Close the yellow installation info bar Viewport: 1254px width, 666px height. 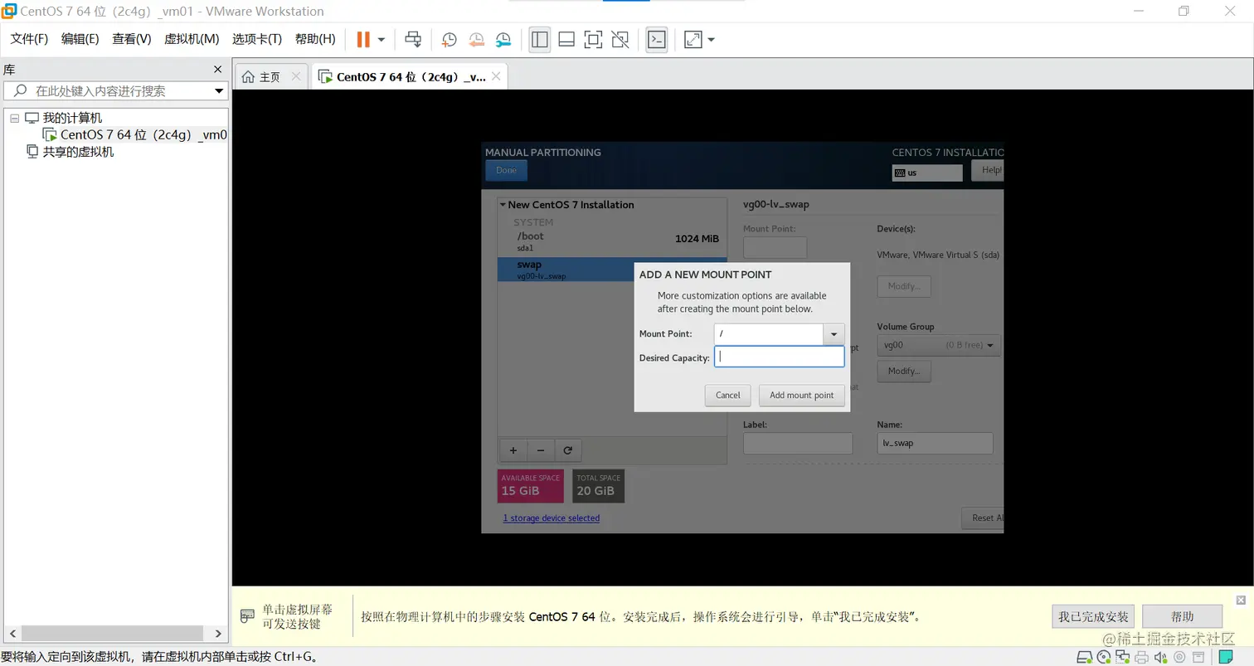[x=1241, y=600]
